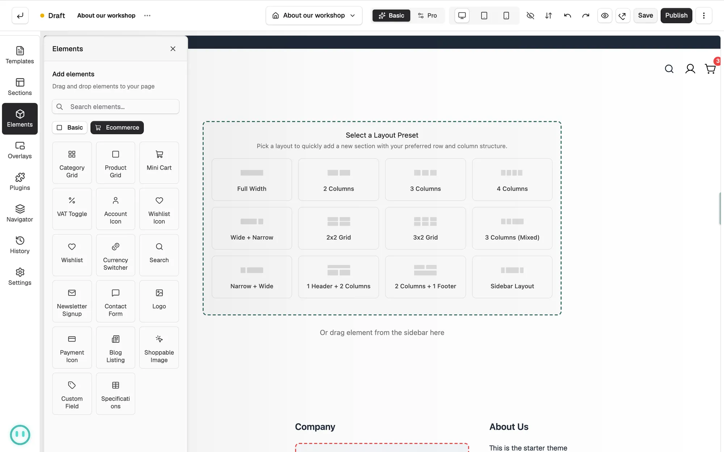The image size is (724, 452).
Task: Open the Sections sidebar panel
Action: pyautogui.click(x=20, y=87)
